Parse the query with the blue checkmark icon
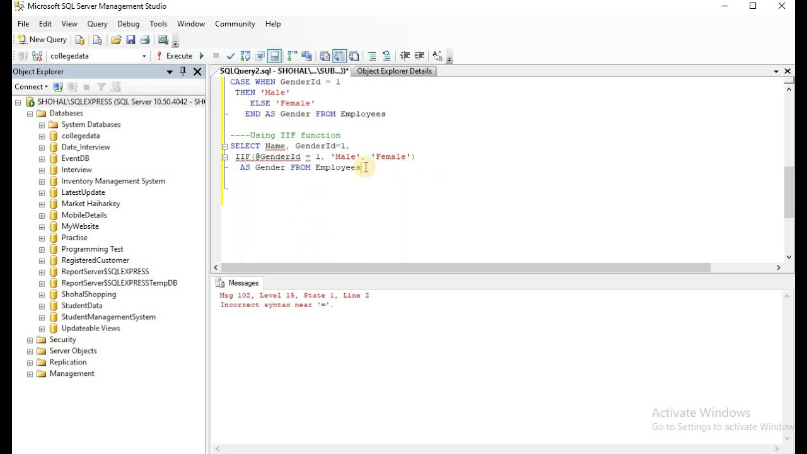The height and width of the screenshot is (454, 807). 231,56
